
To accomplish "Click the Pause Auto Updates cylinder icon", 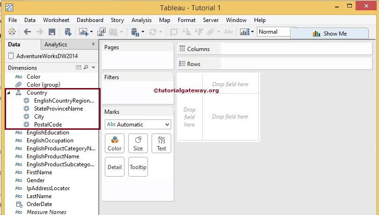I will coord(135,32).
